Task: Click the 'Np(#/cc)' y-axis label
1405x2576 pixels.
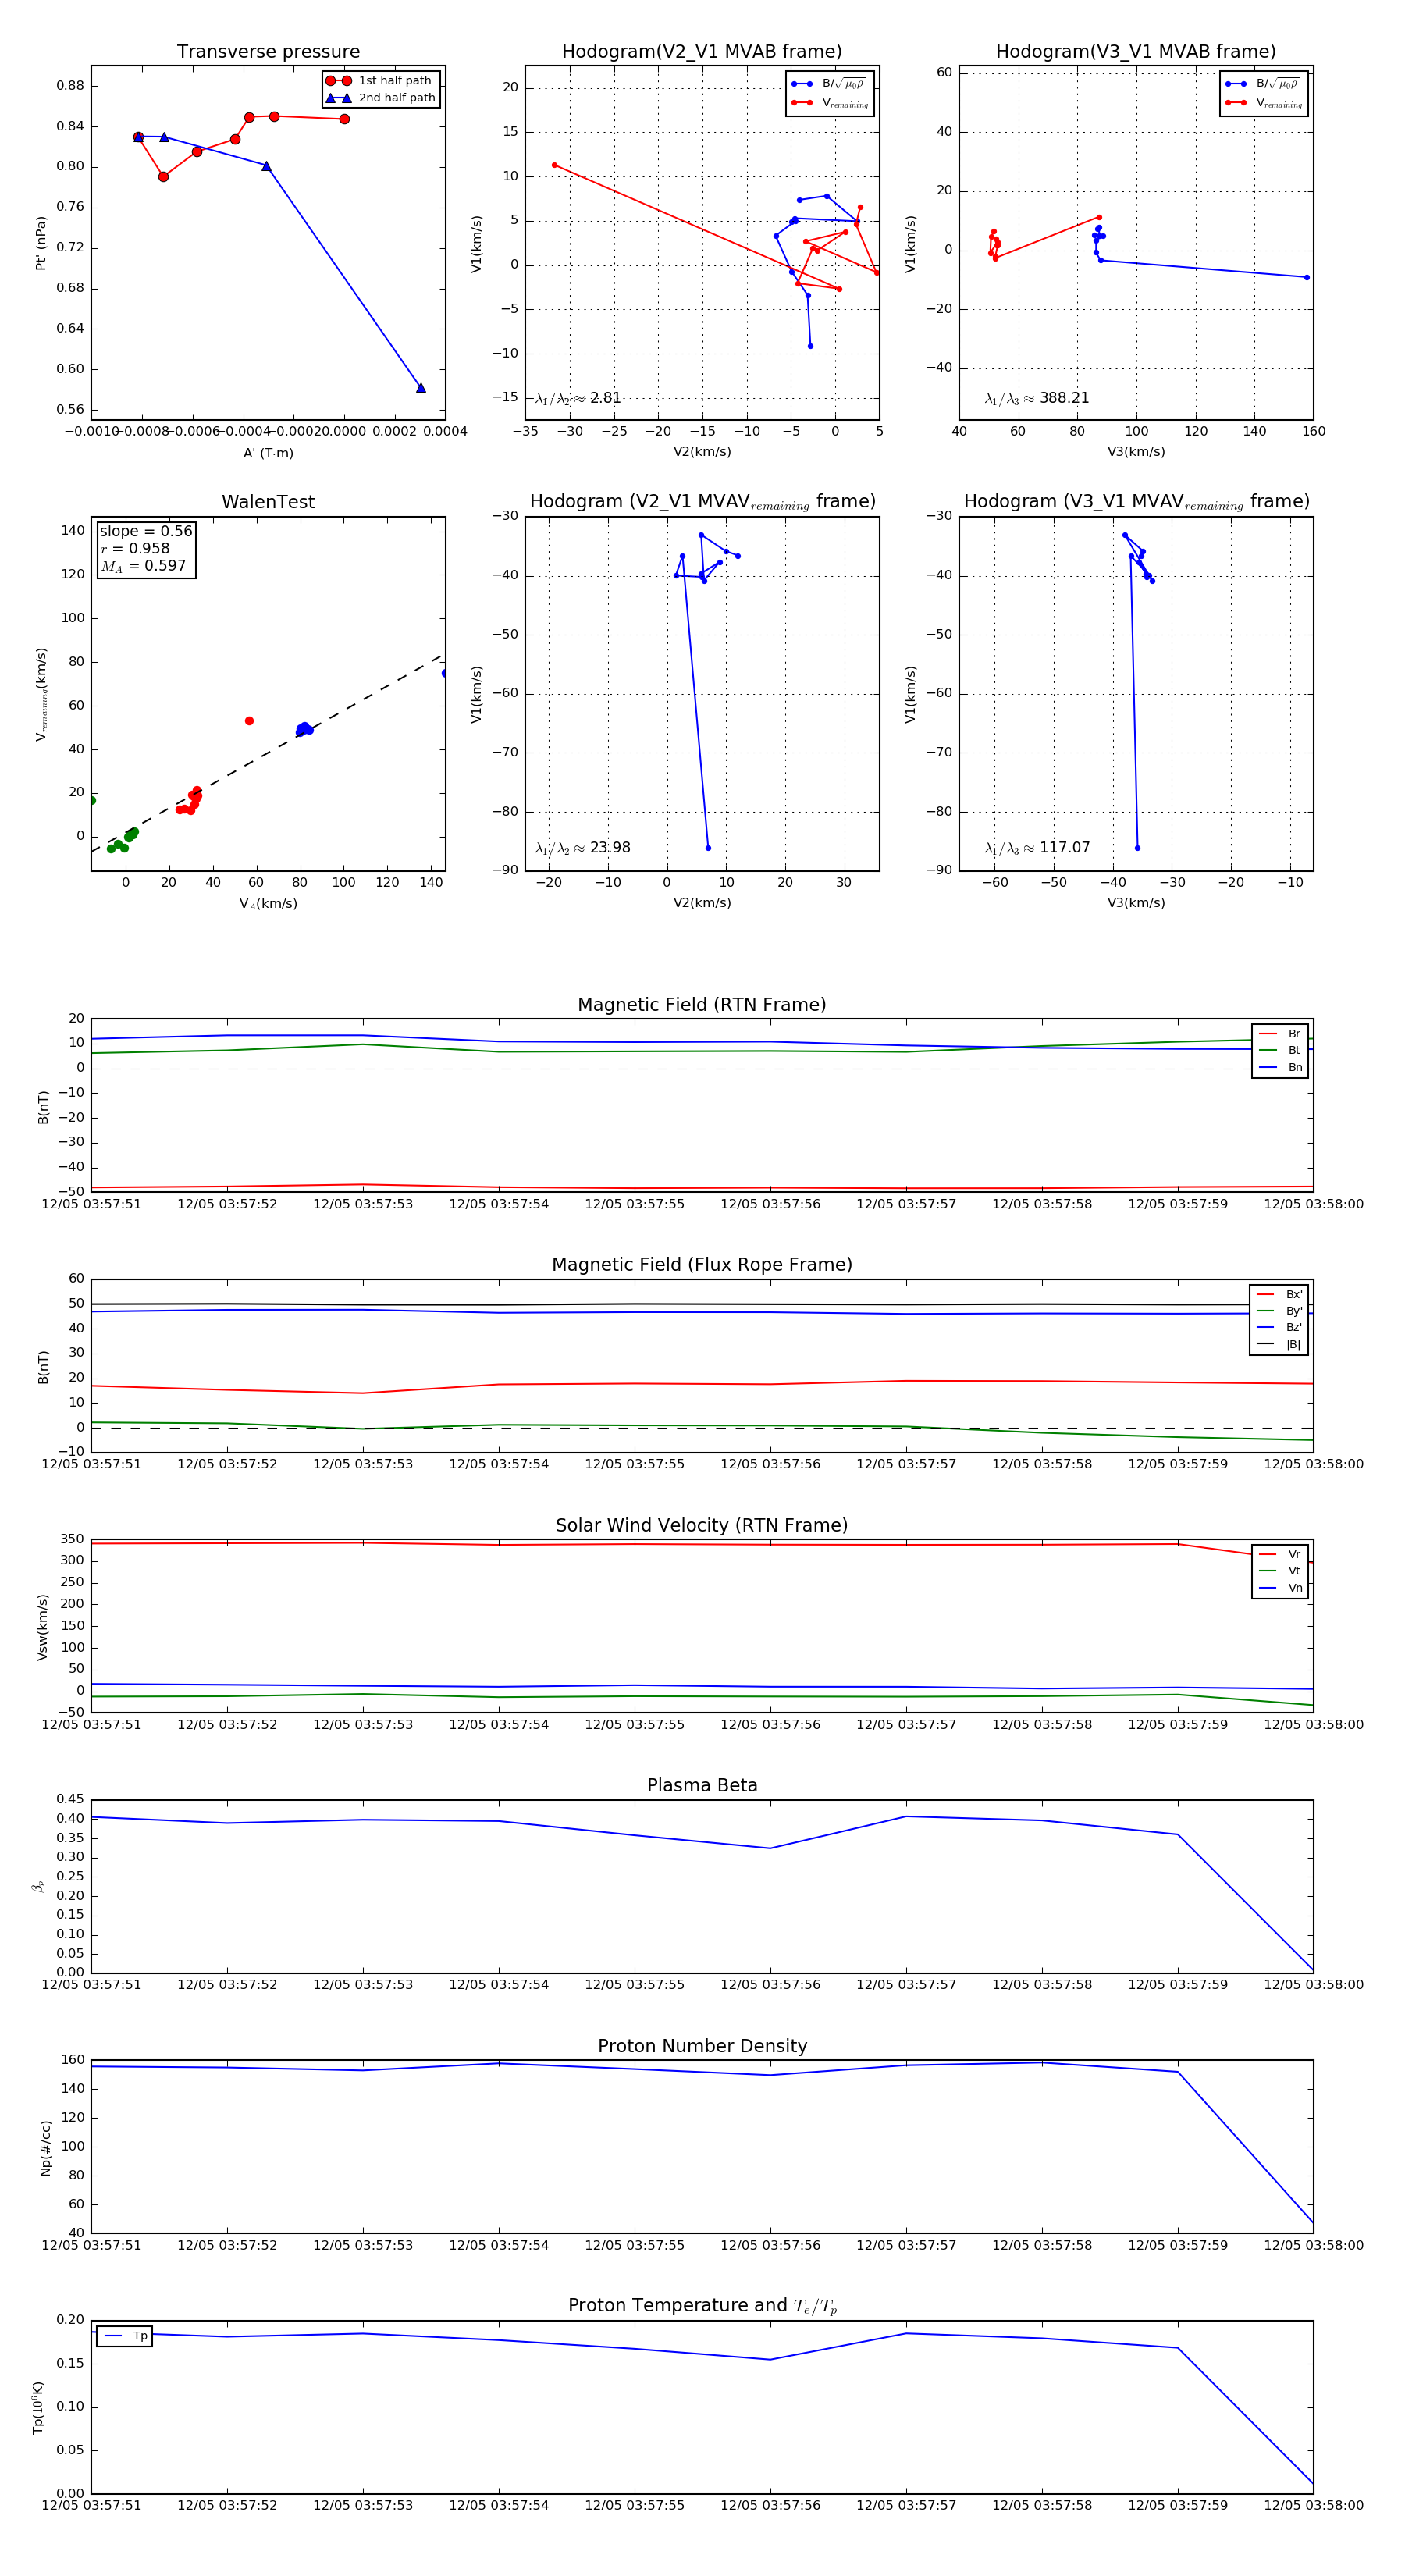Action: click(x=45, y=2148)
